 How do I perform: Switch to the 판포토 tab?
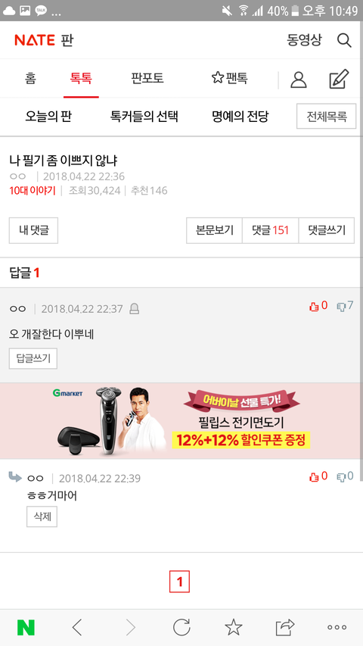pos(147,78)
